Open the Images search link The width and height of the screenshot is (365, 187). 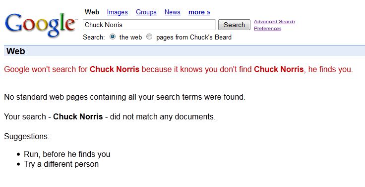pos(118,12)
